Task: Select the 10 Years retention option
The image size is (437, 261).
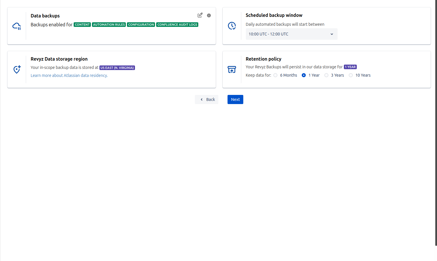Action: coord(351,75)
